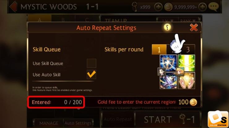Add more keys with the plus icon
The image size is (229, 128).
click(158, 7)
